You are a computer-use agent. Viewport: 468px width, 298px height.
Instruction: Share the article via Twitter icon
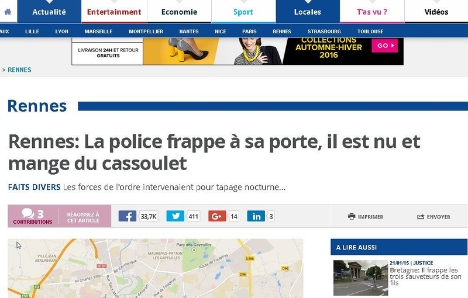[x=175, y=216]
